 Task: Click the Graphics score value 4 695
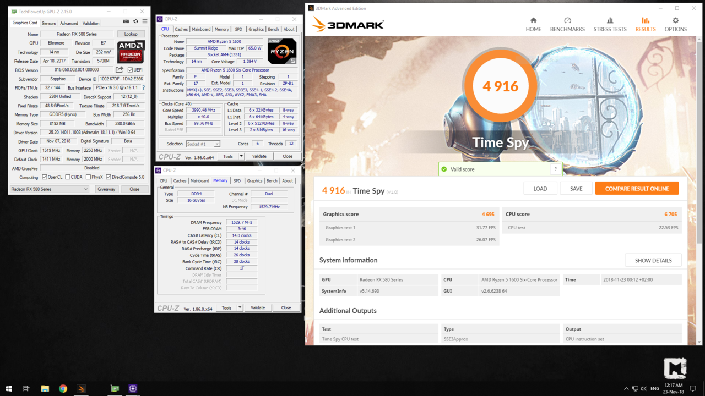[x=488, y=215]
